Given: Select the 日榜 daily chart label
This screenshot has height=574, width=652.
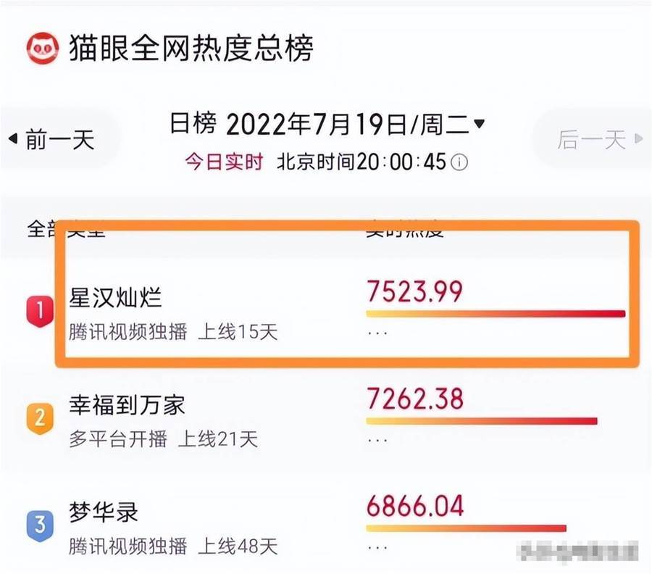Looking at the screenshot, I should (193, 123).
